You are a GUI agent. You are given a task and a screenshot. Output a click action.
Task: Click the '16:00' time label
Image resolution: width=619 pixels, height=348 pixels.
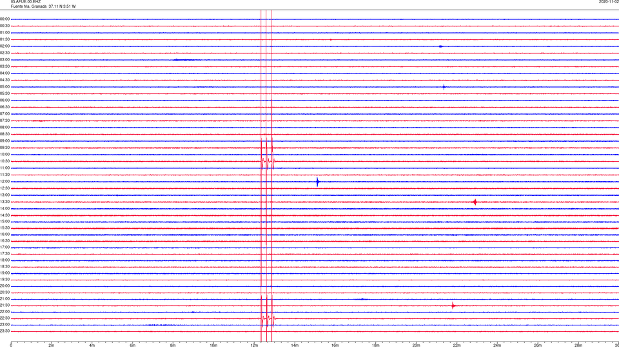click(x=5, y=234)
